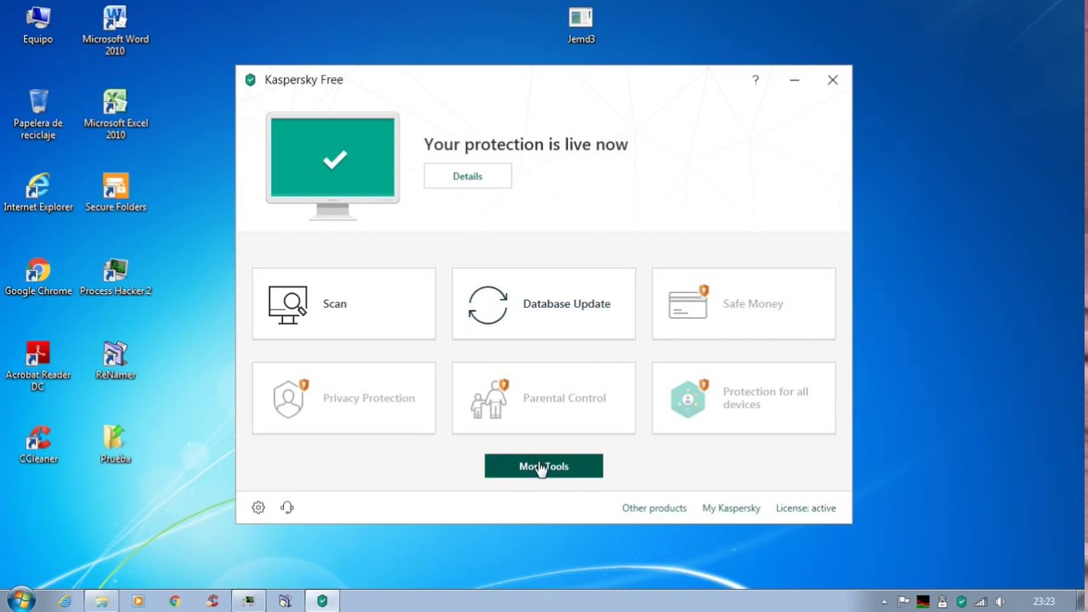
Task: Click the More Tools button
Action: (x=544, y=466)
